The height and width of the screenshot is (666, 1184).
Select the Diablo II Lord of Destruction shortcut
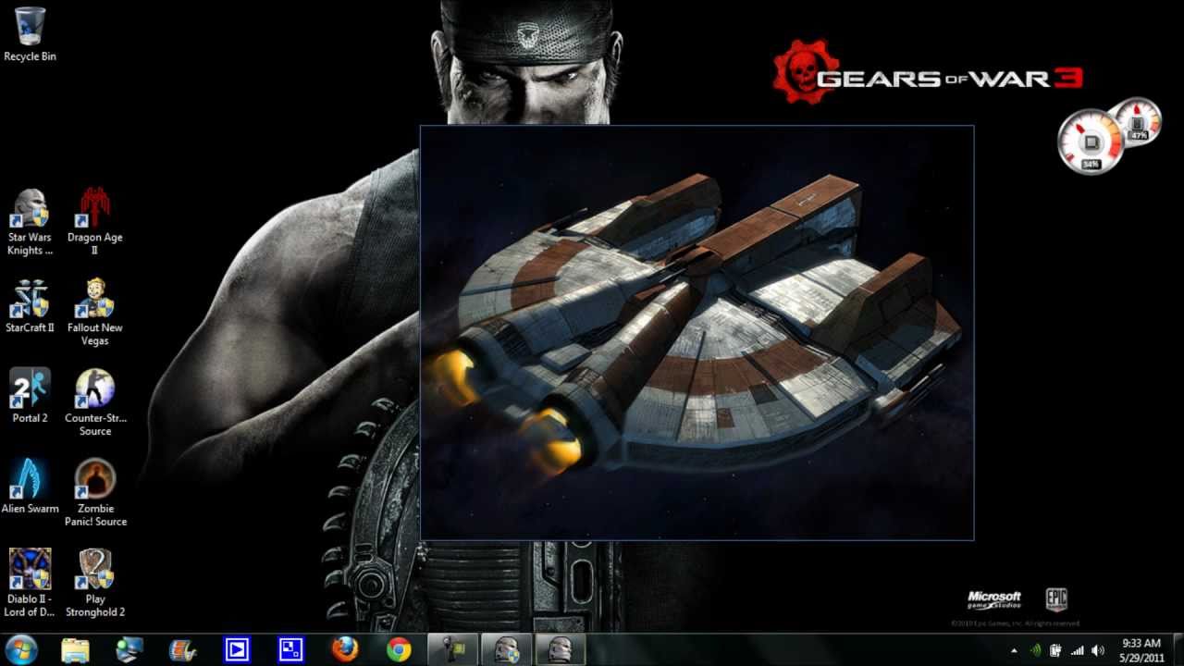[30, 584]
